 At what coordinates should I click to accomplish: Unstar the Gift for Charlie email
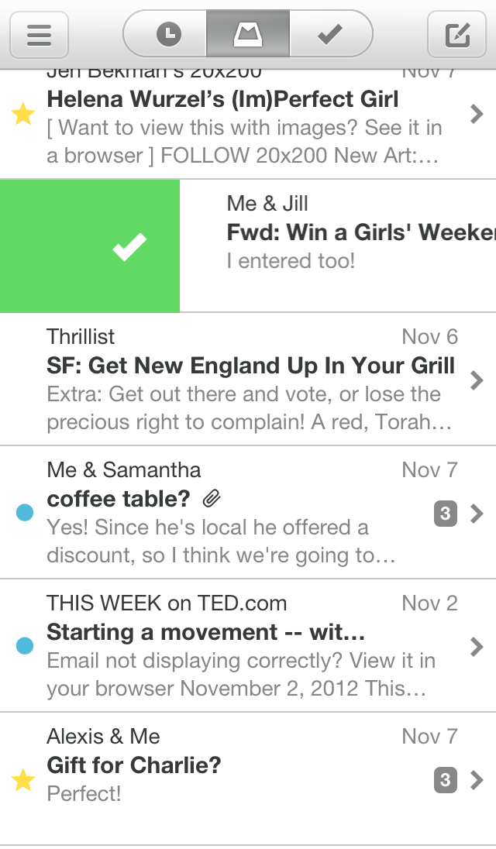(23, 781)
